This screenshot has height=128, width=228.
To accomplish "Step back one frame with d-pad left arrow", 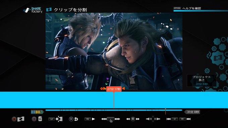I will pos(148,119).
